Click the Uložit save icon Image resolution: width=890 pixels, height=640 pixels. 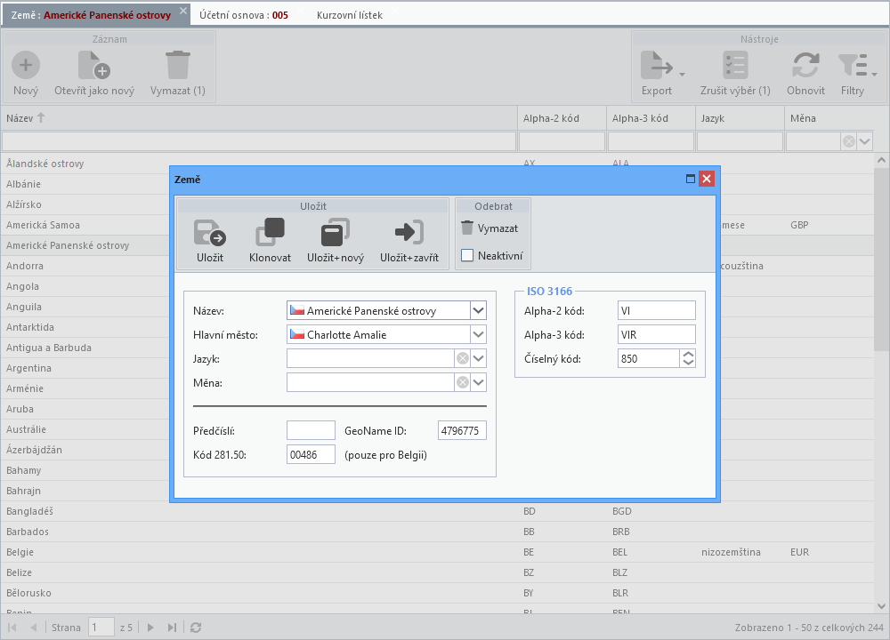[x=210, y=232]
